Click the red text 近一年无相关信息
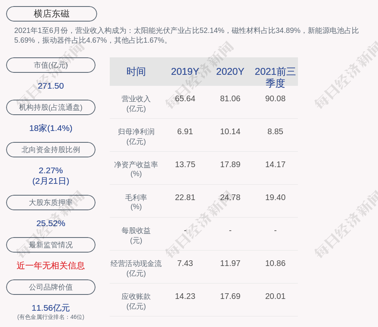The width and height of the screenshot is (378, 327). tap(51, 266)
